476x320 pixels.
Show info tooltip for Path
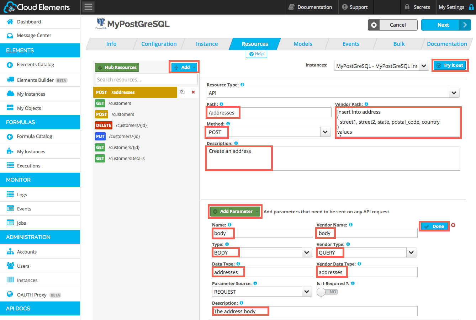pos(221,104)
